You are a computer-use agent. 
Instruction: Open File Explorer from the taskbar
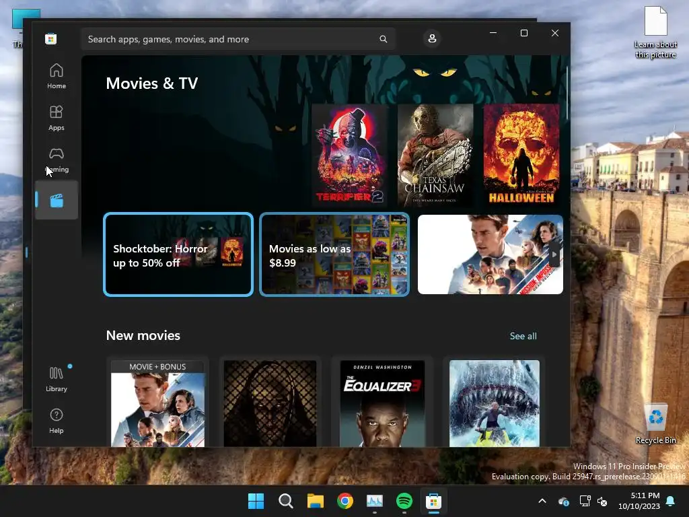coord(315,501)
